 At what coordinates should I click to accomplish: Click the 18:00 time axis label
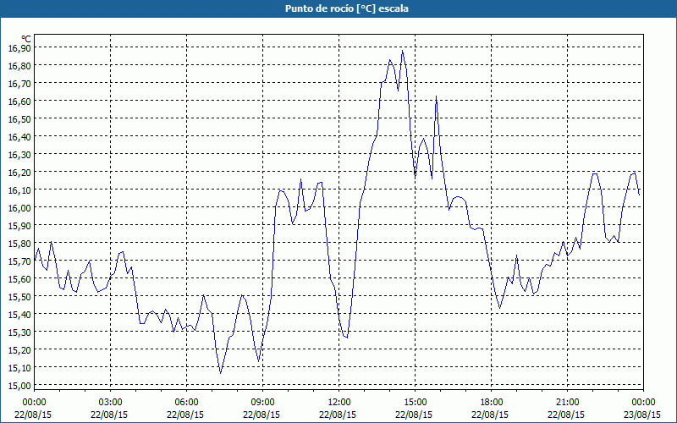coord(491,403)
